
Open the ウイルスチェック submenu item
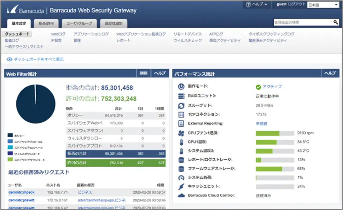click(x=188, y=40)
